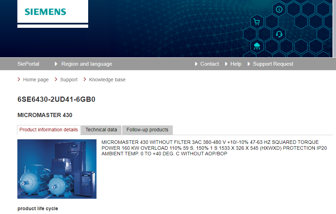Click the arrow before Support Request
Viewport: 336px width, 214px height.
[x=249, y=64]
